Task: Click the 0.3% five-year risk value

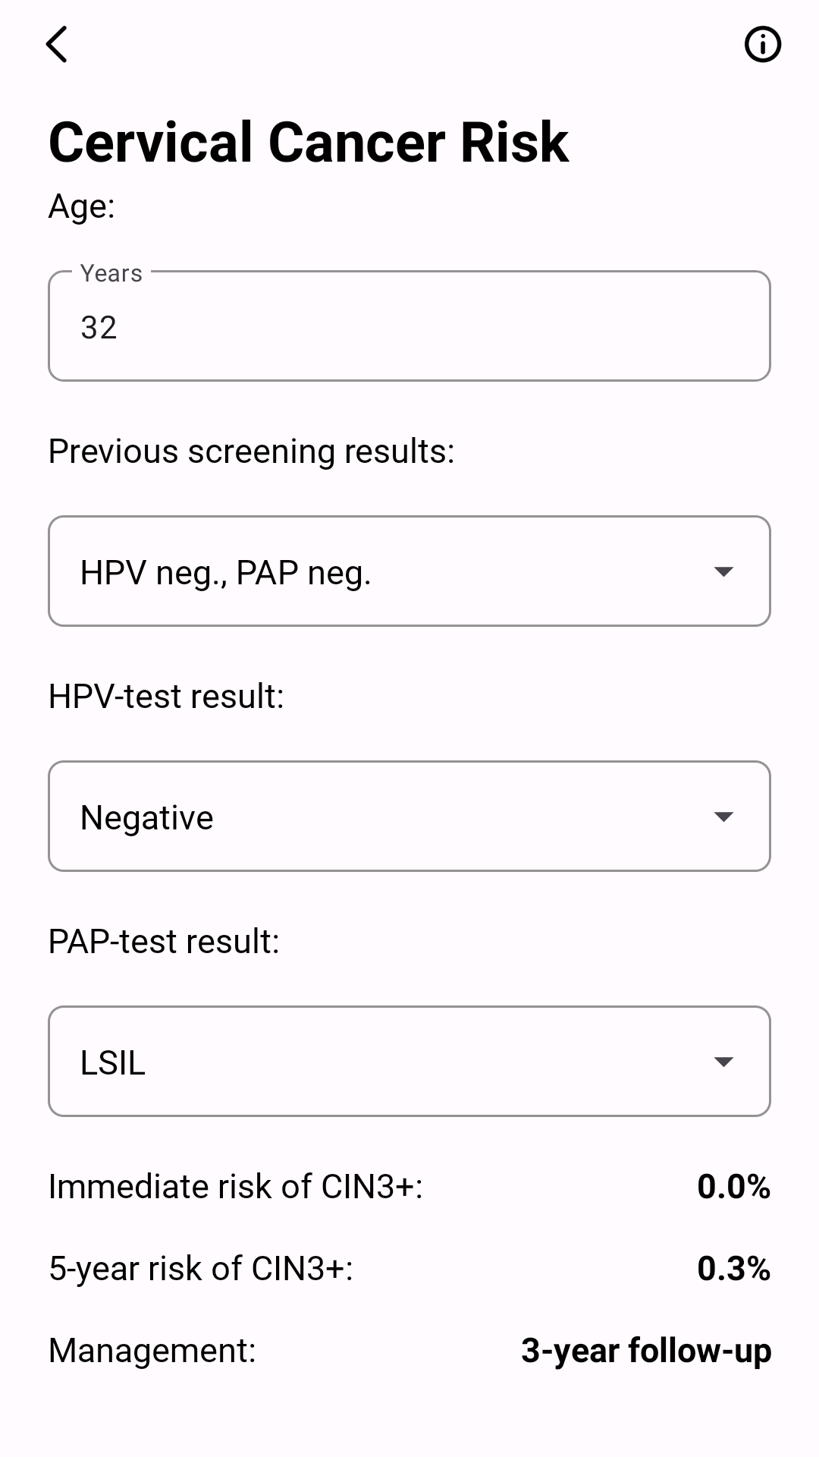Action: 733,1269
